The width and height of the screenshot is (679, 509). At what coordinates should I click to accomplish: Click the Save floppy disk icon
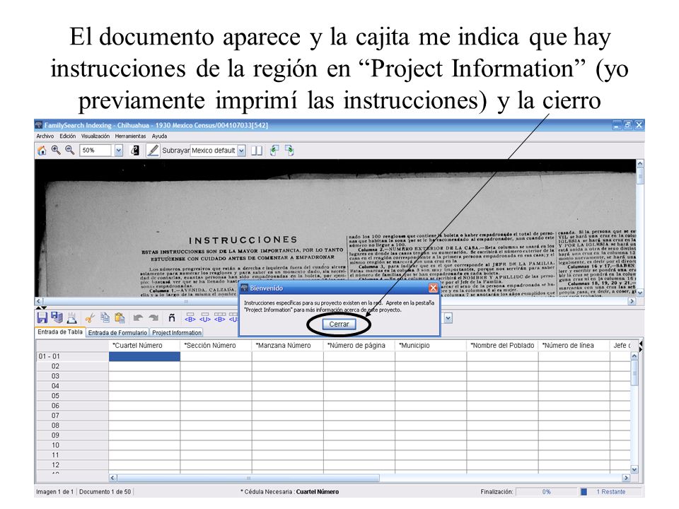[x=42, y=317]
